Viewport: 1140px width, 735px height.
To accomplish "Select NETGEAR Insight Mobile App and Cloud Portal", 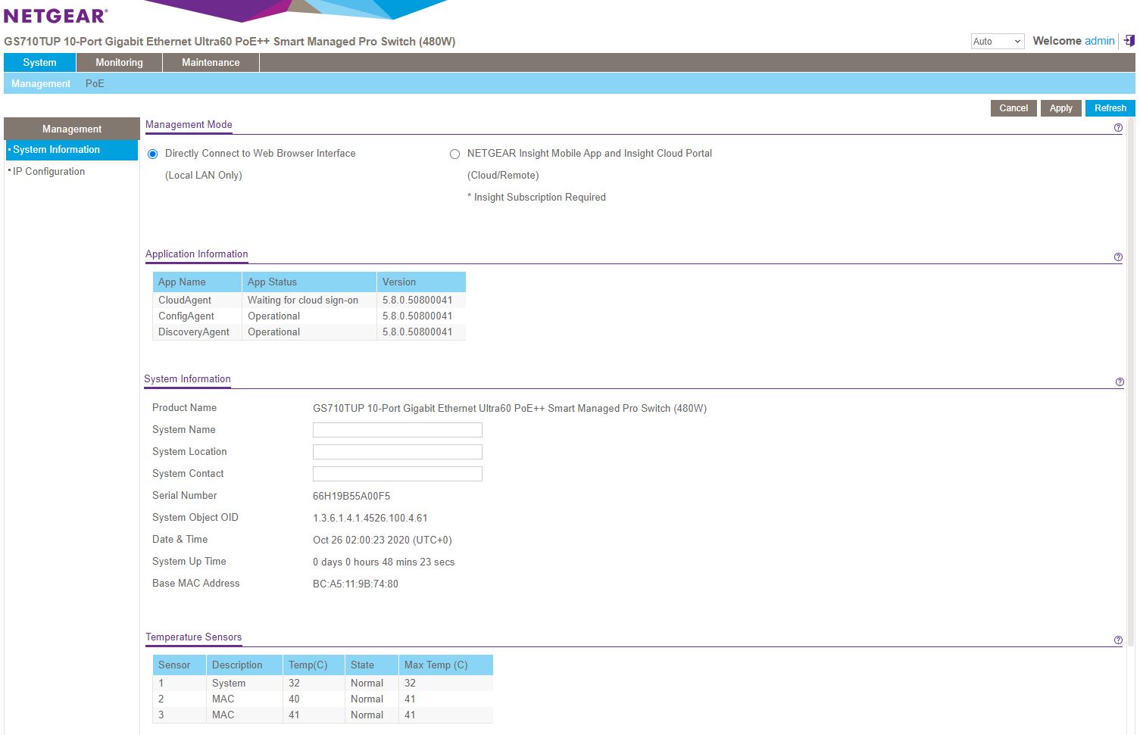I will click(x=454, y=154).
